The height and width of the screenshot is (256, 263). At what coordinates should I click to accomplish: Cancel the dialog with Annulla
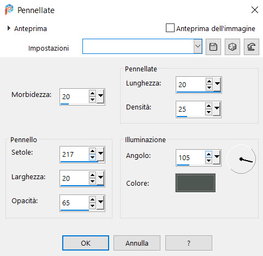pyautogui.click(x=137, y=243)
